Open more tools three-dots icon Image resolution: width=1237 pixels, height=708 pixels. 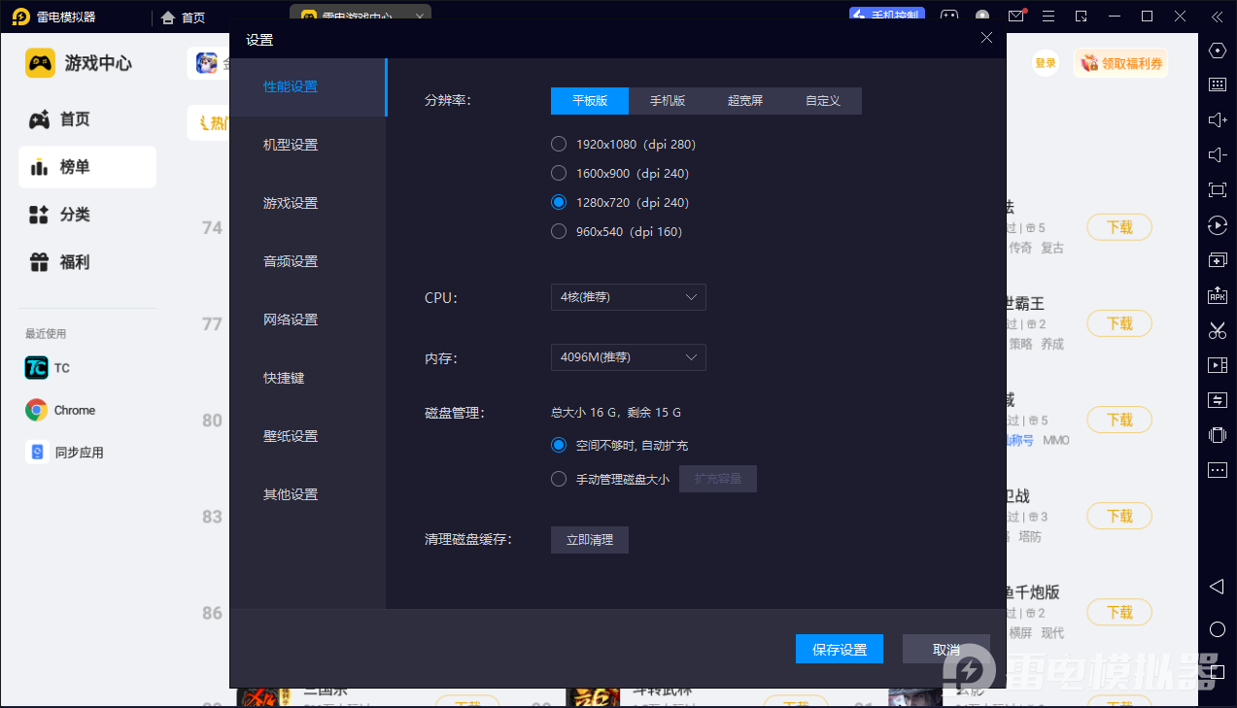click(1218, 470)
